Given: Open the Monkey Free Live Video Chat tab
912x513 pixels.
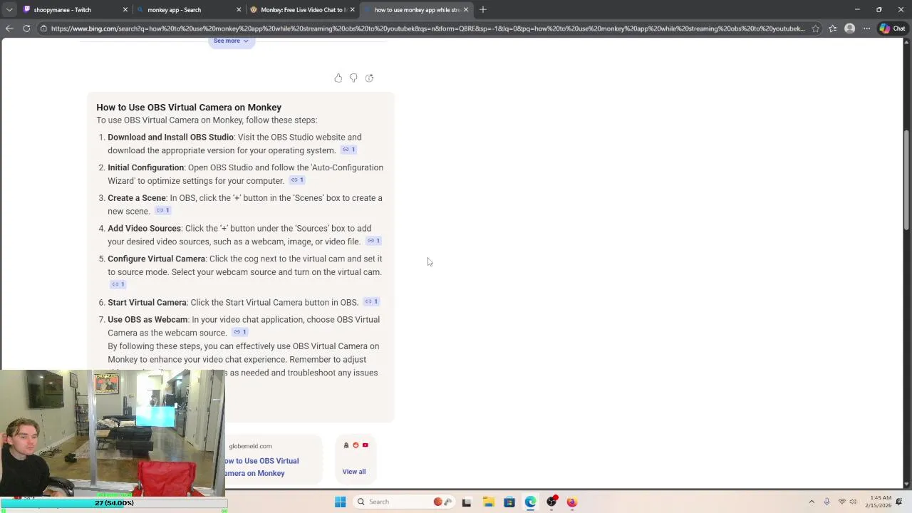Looking at the screenshot, I should [x=296, y=10].
